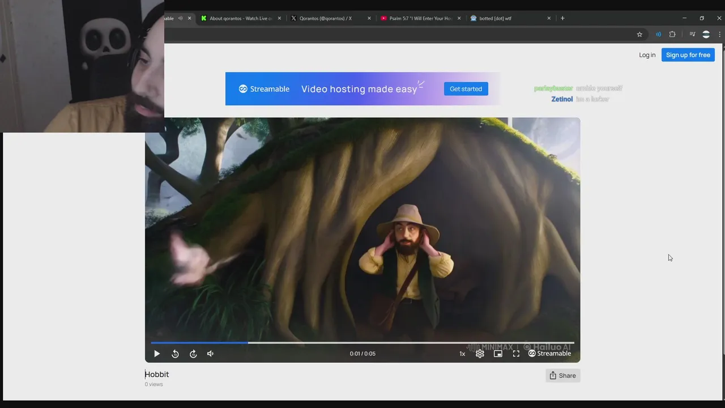Click the 0:01 / 0:05 time display
This screenshot has height=408, width=725.
coord(362,354)
